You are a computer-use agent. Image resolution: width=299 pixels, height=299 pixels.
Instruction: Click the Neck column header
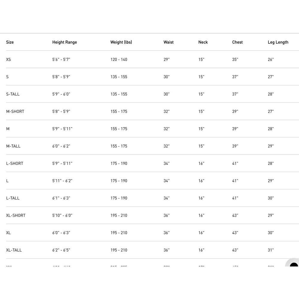pyautogui.click(x=203, y=42)
